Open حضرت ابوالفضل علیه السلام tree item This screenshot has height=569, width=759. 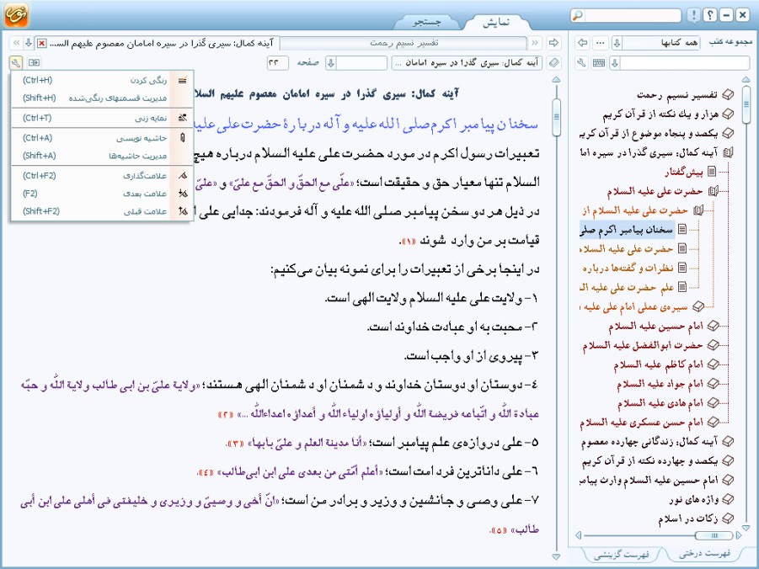[x=643, y=345]
